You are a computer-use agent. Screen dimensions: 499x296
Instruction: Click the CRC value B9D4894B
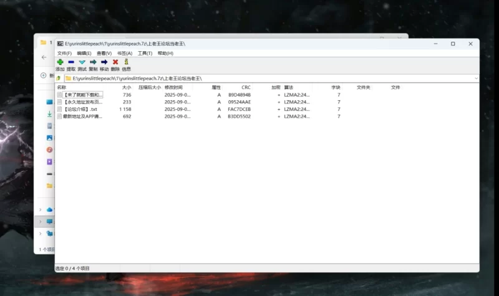pos(240,95)
